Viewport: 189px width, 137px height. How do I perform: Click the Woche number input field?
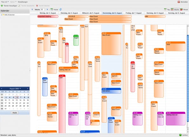(43, 10)
